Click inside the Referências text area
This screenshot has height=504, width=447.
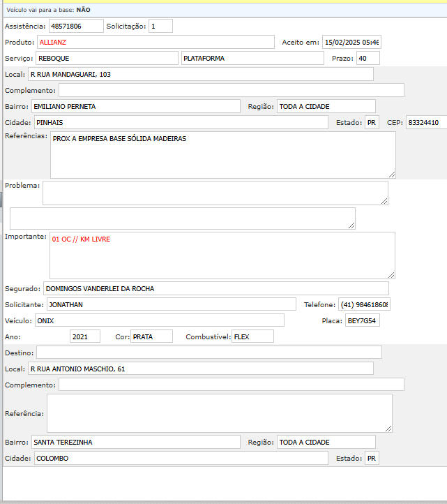coord(222,154)
